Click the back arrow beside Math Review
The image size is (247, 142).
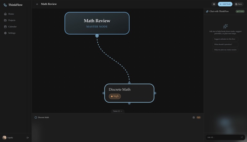point(37,4)
